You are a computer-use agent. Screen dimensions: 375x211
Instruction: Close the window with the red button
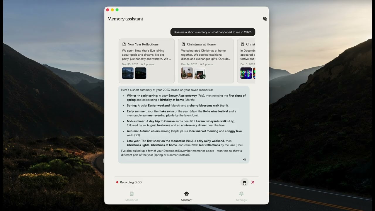pyautogui.click(x=108, y=10)
